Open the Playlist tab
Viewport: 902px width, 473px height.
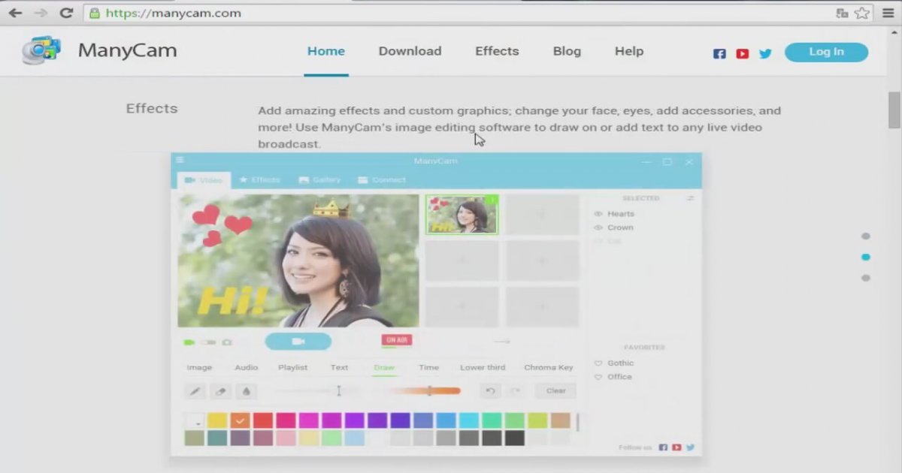293,368
